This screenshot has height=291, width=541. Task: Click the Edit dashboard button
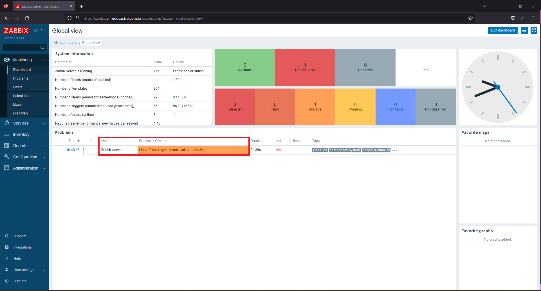click(x=503, y=30)
